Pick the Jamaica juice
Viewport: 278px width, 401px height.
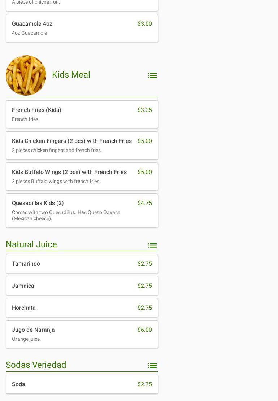pos(82,286)
